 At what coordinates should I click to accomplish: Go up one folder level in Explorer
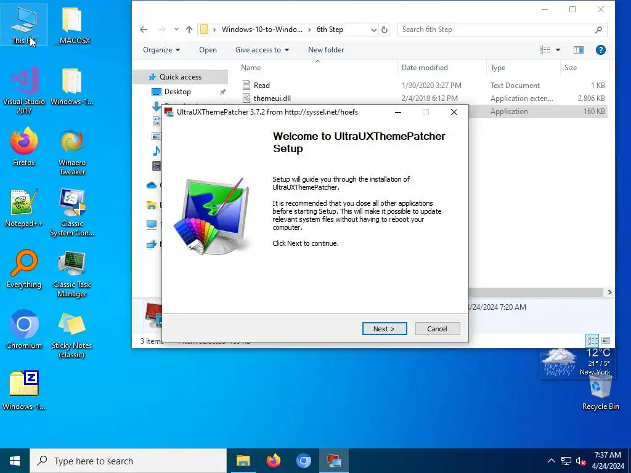point(189,30)
